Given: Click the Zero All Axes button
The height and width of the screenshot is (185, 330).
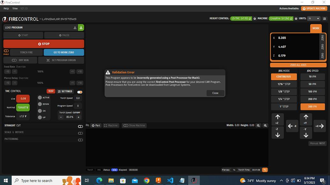Looking at the screenshot, I should click(x=298, y=65).
